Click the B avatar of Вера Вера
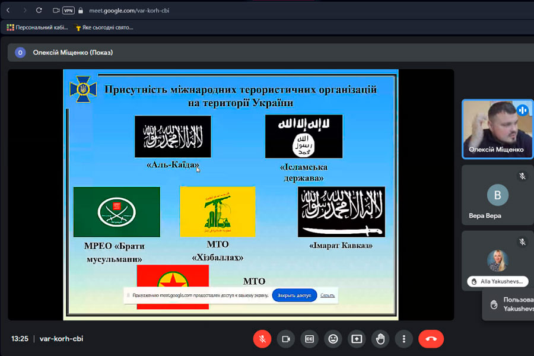The height and width of the screenshot is (356, 534). tap(498, 195)
